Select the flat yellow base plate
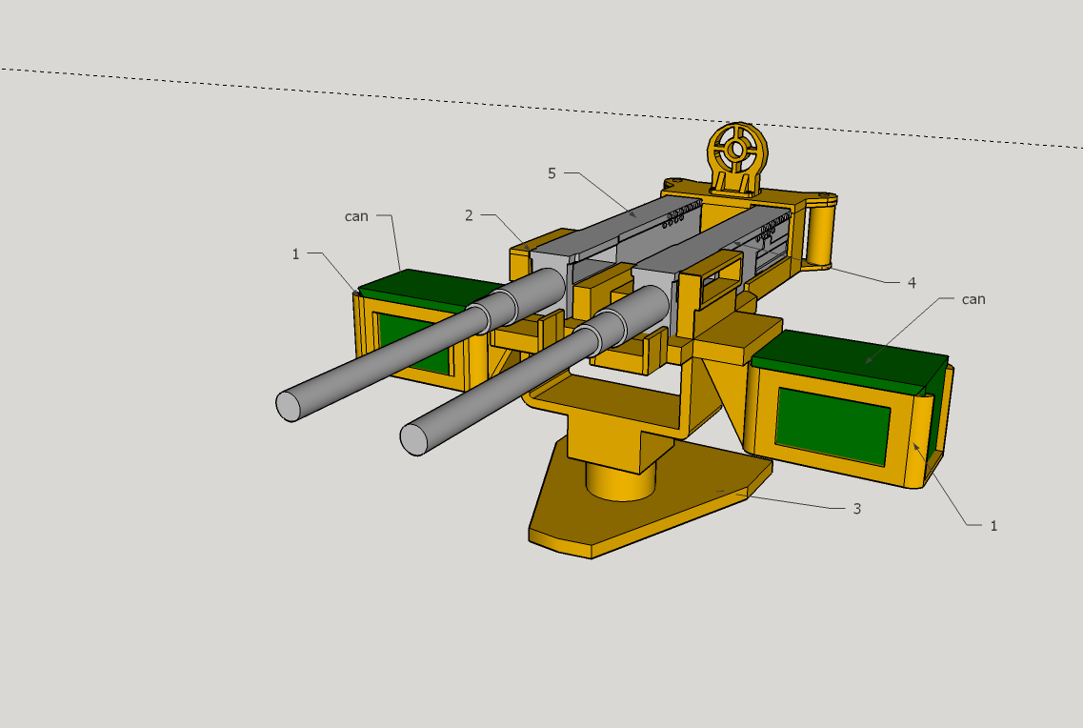 pos(652,495)
